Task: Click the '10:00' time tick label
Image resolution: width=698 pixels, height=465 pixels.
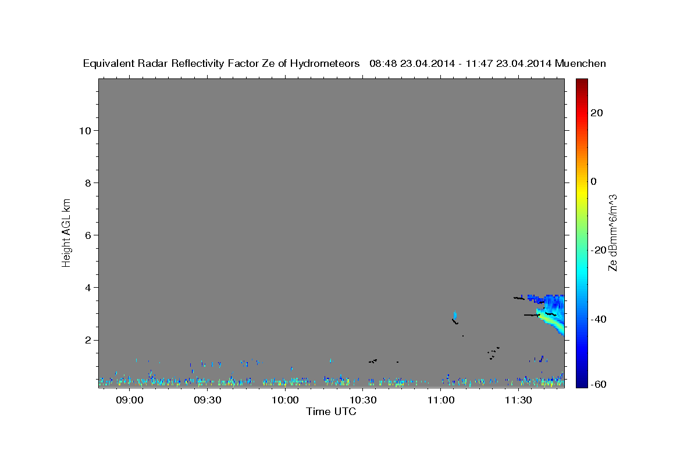Action: [285, 400]
